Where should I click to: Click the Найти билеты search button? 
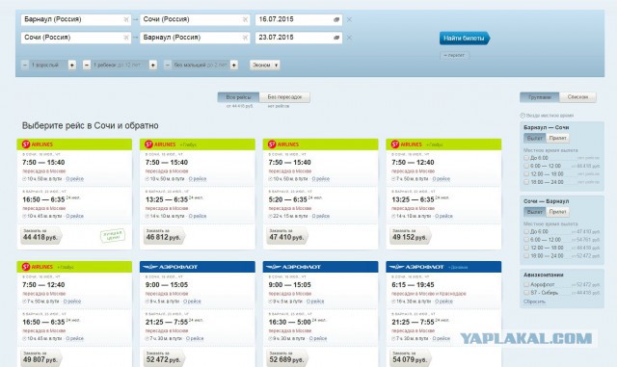point(465,39)
